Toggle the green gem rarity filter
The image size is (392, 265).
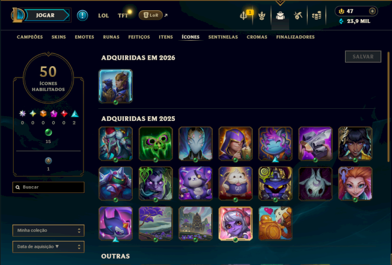point(48,132)
